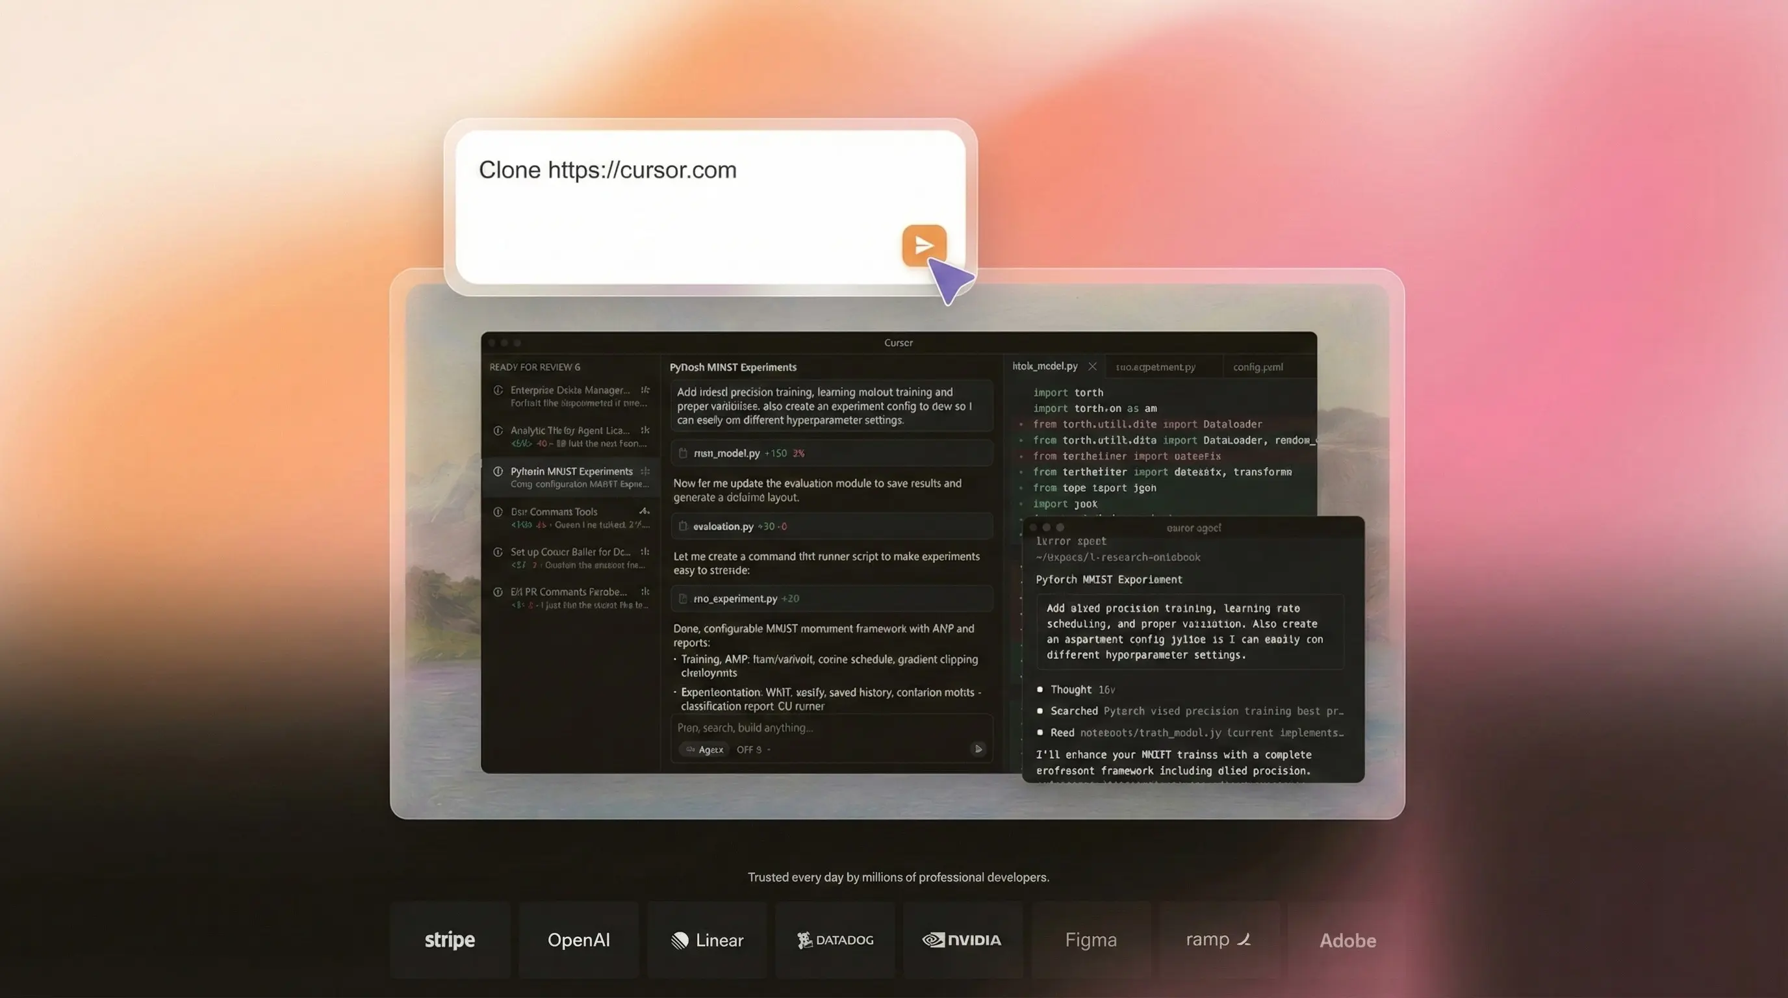The height and width of the screenshot is (998, 1788).
Task: Toggle the Agent mode pill
Action: tap(704, 750)
